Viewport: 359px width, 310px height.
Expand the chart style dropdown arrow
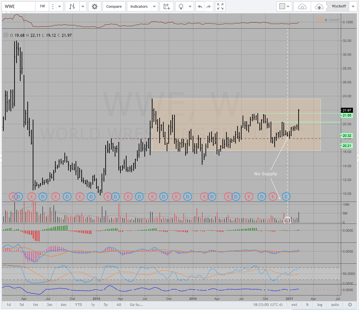pyautogui.click(x=83, y=6)
